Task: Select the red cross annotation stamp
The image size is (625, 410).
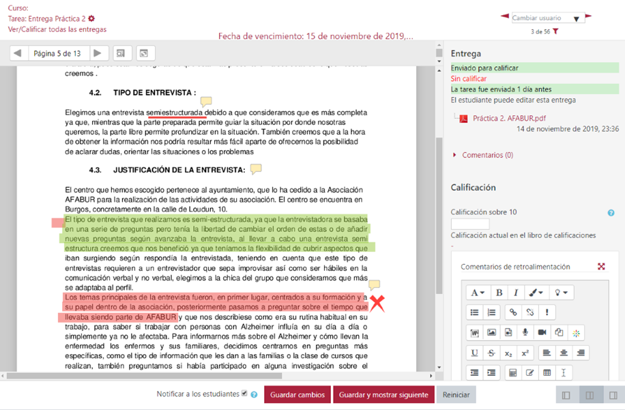Action: point(377,304)
